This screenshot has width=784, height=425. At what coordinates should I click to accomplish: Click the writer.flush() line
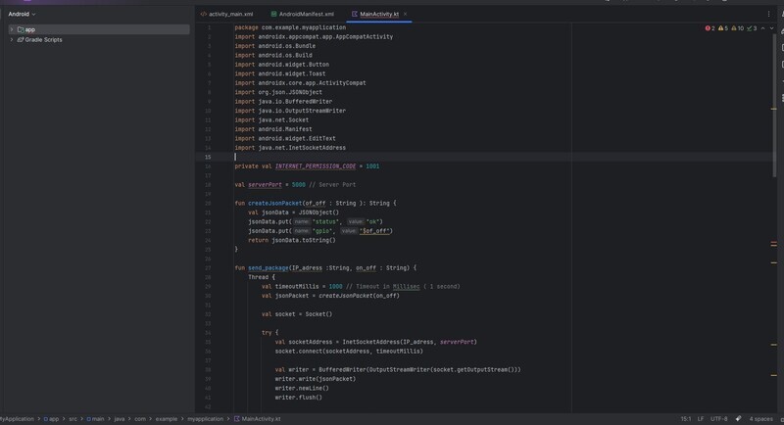tap(299, 398)
